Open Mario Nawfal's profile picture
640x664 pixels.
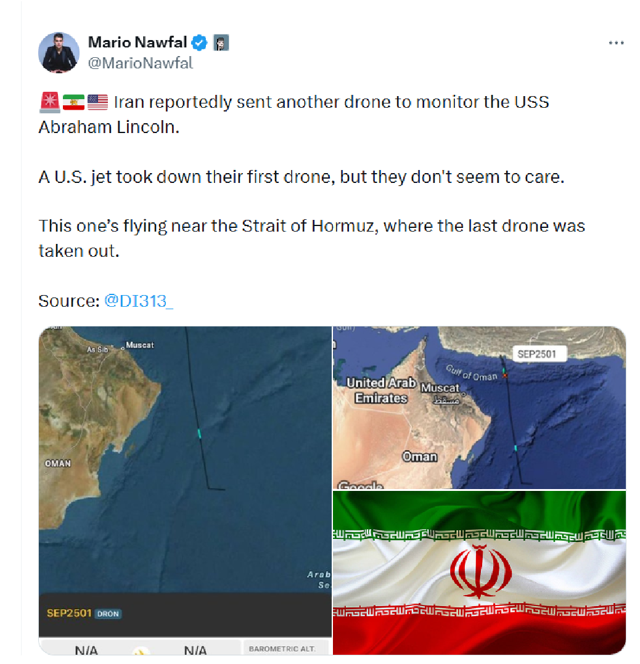pos(59,52)
